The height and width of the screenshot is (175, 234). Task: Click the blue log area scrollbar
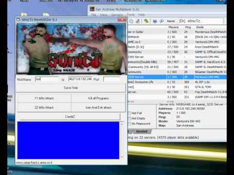click(x=122, y=140)
